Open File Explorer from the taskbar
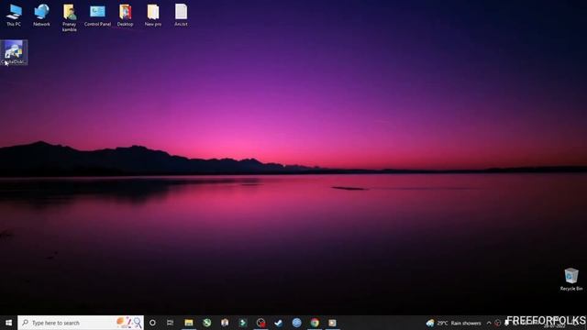Image resolution: width=587 pixels, height=330 pixels. tap(189, 323)
